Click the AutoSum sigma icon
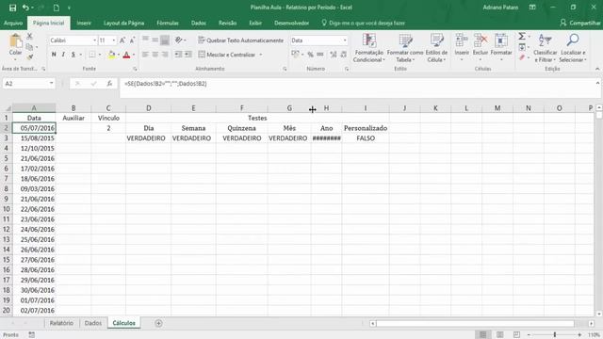 click(x=521, y=37)
